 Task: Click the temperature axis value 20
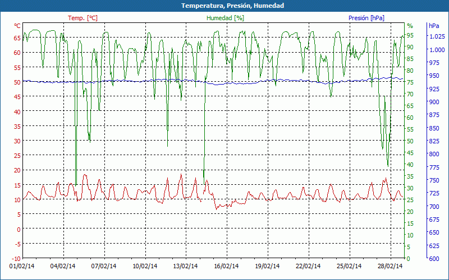(x=17, y=170)
